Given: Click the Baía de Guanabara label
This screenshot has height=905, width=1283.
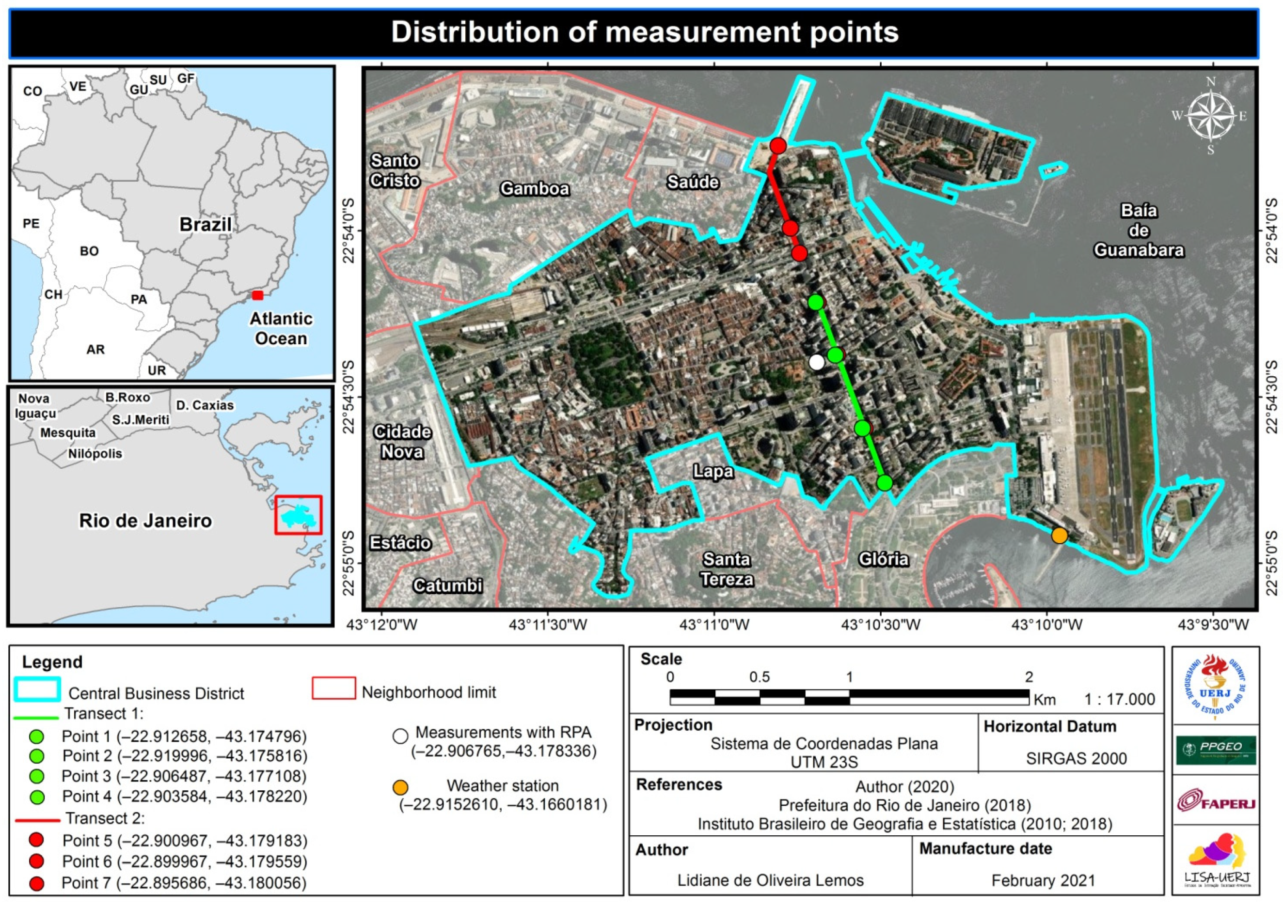Looking at the screenshot, I should (1138, 230).
